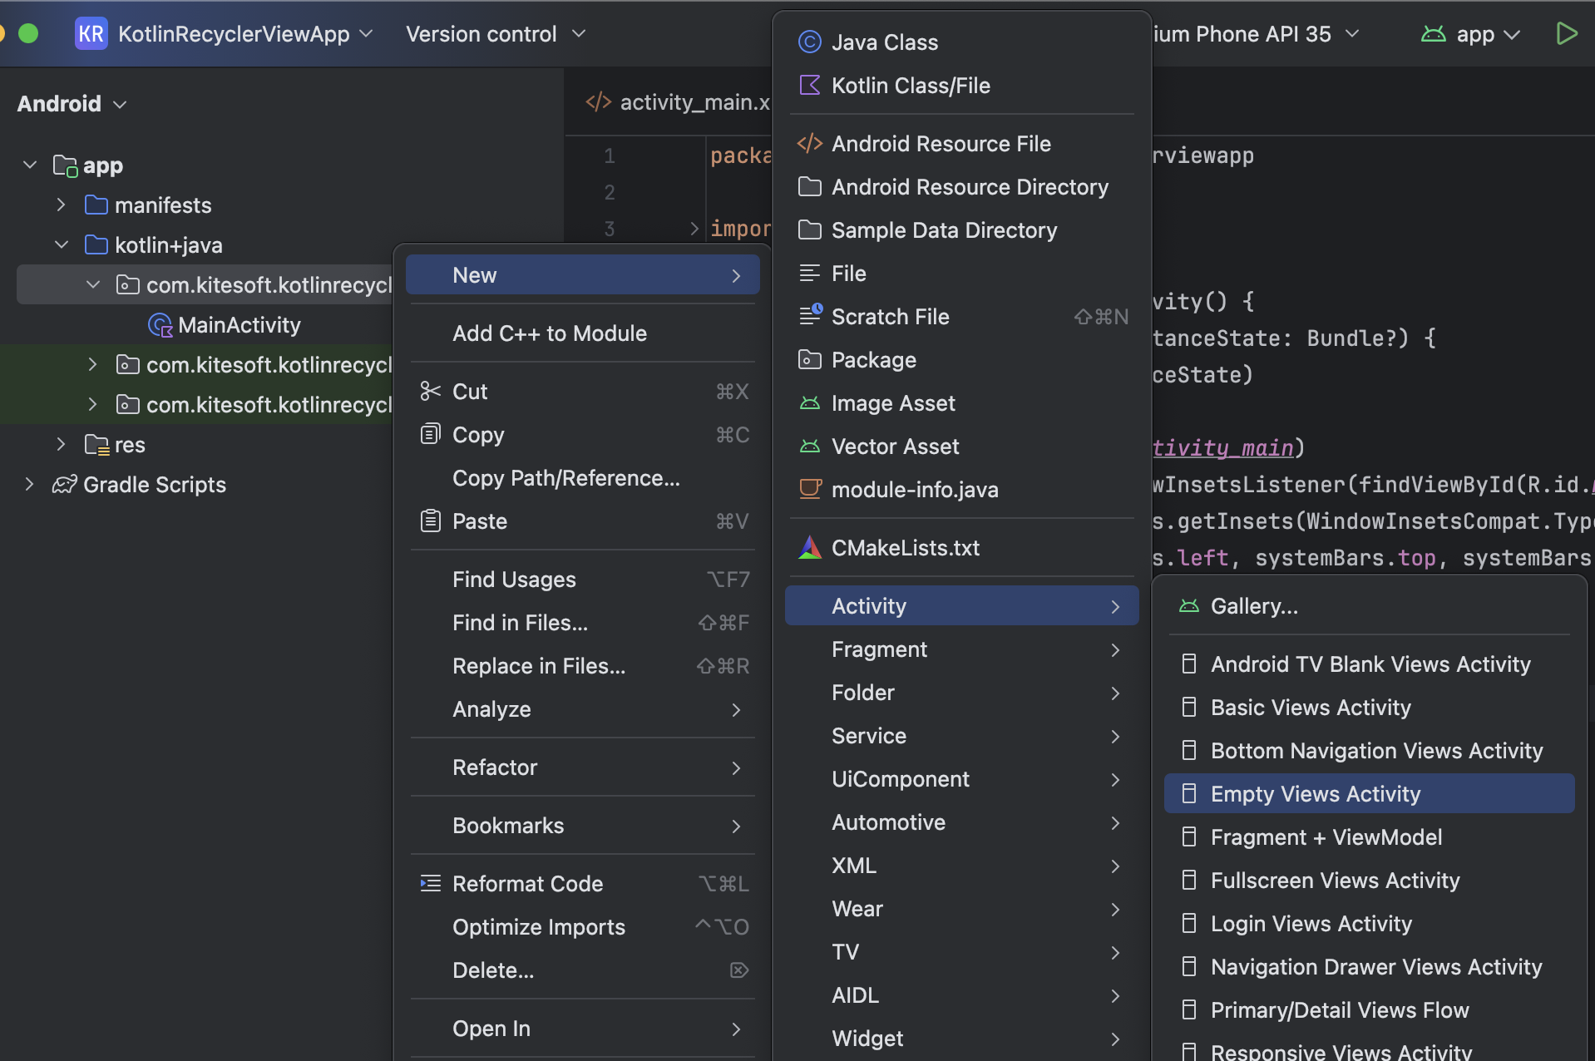
Task: Select New in the context menu
Action: point(582,275)
